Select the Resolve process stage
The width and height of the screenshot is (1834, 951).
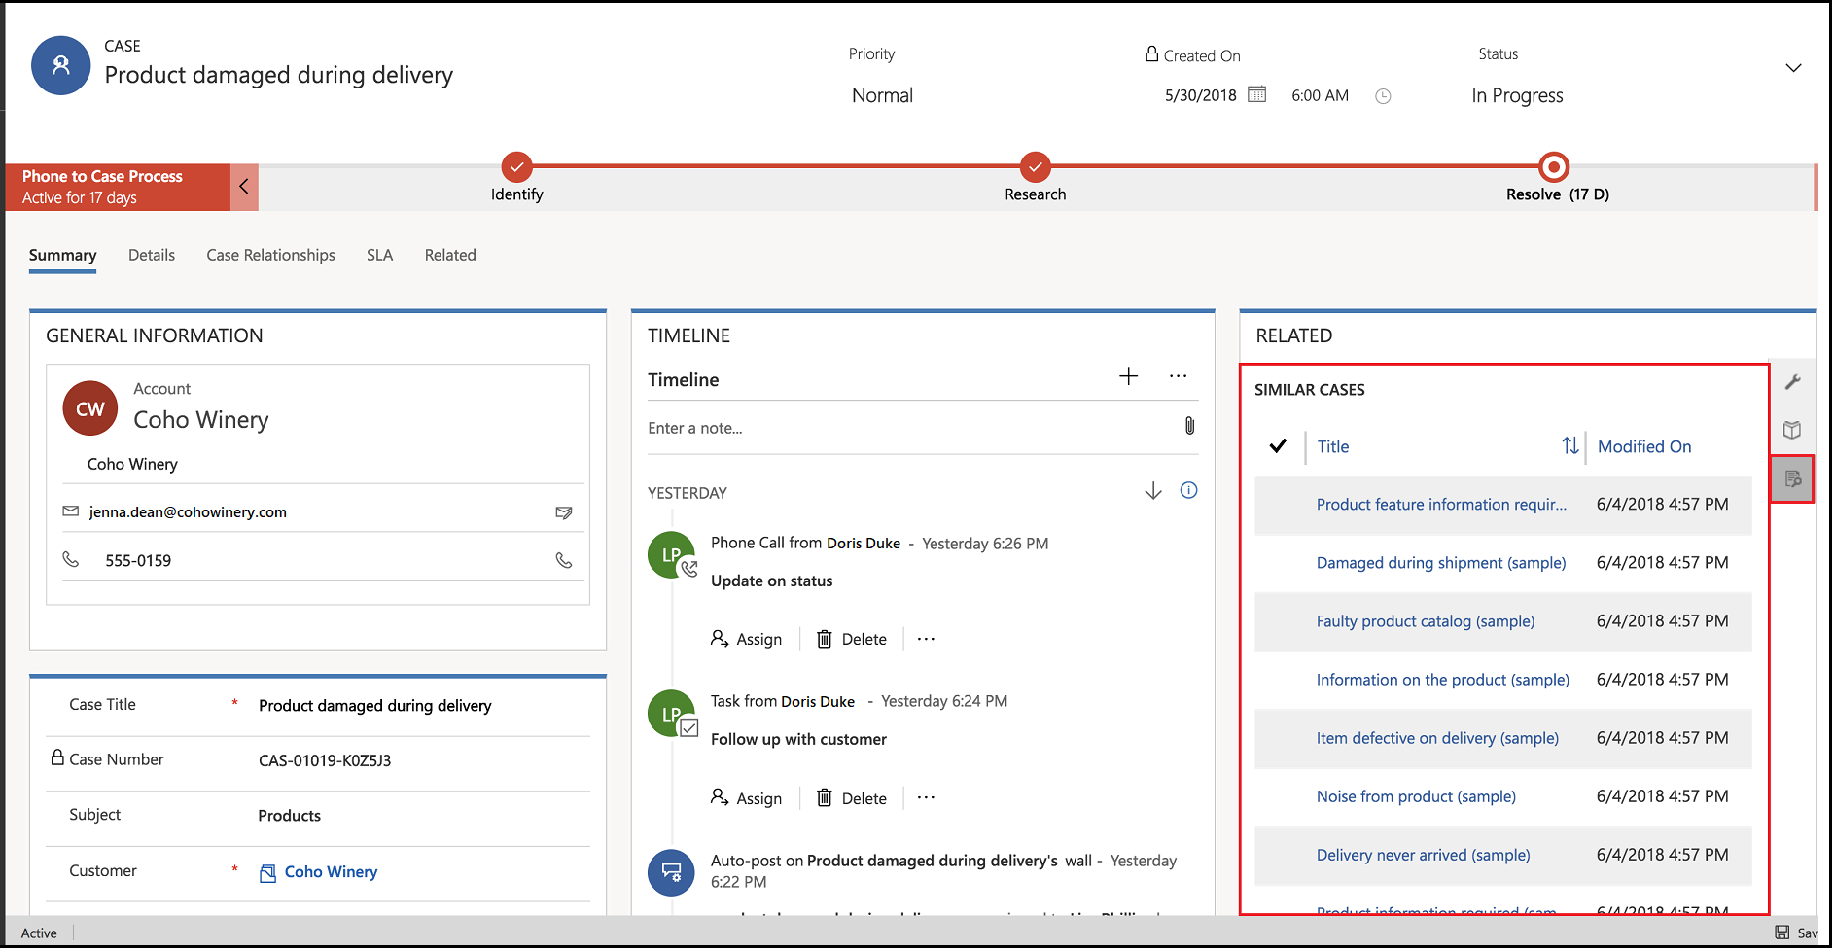tap(1554, 167)
